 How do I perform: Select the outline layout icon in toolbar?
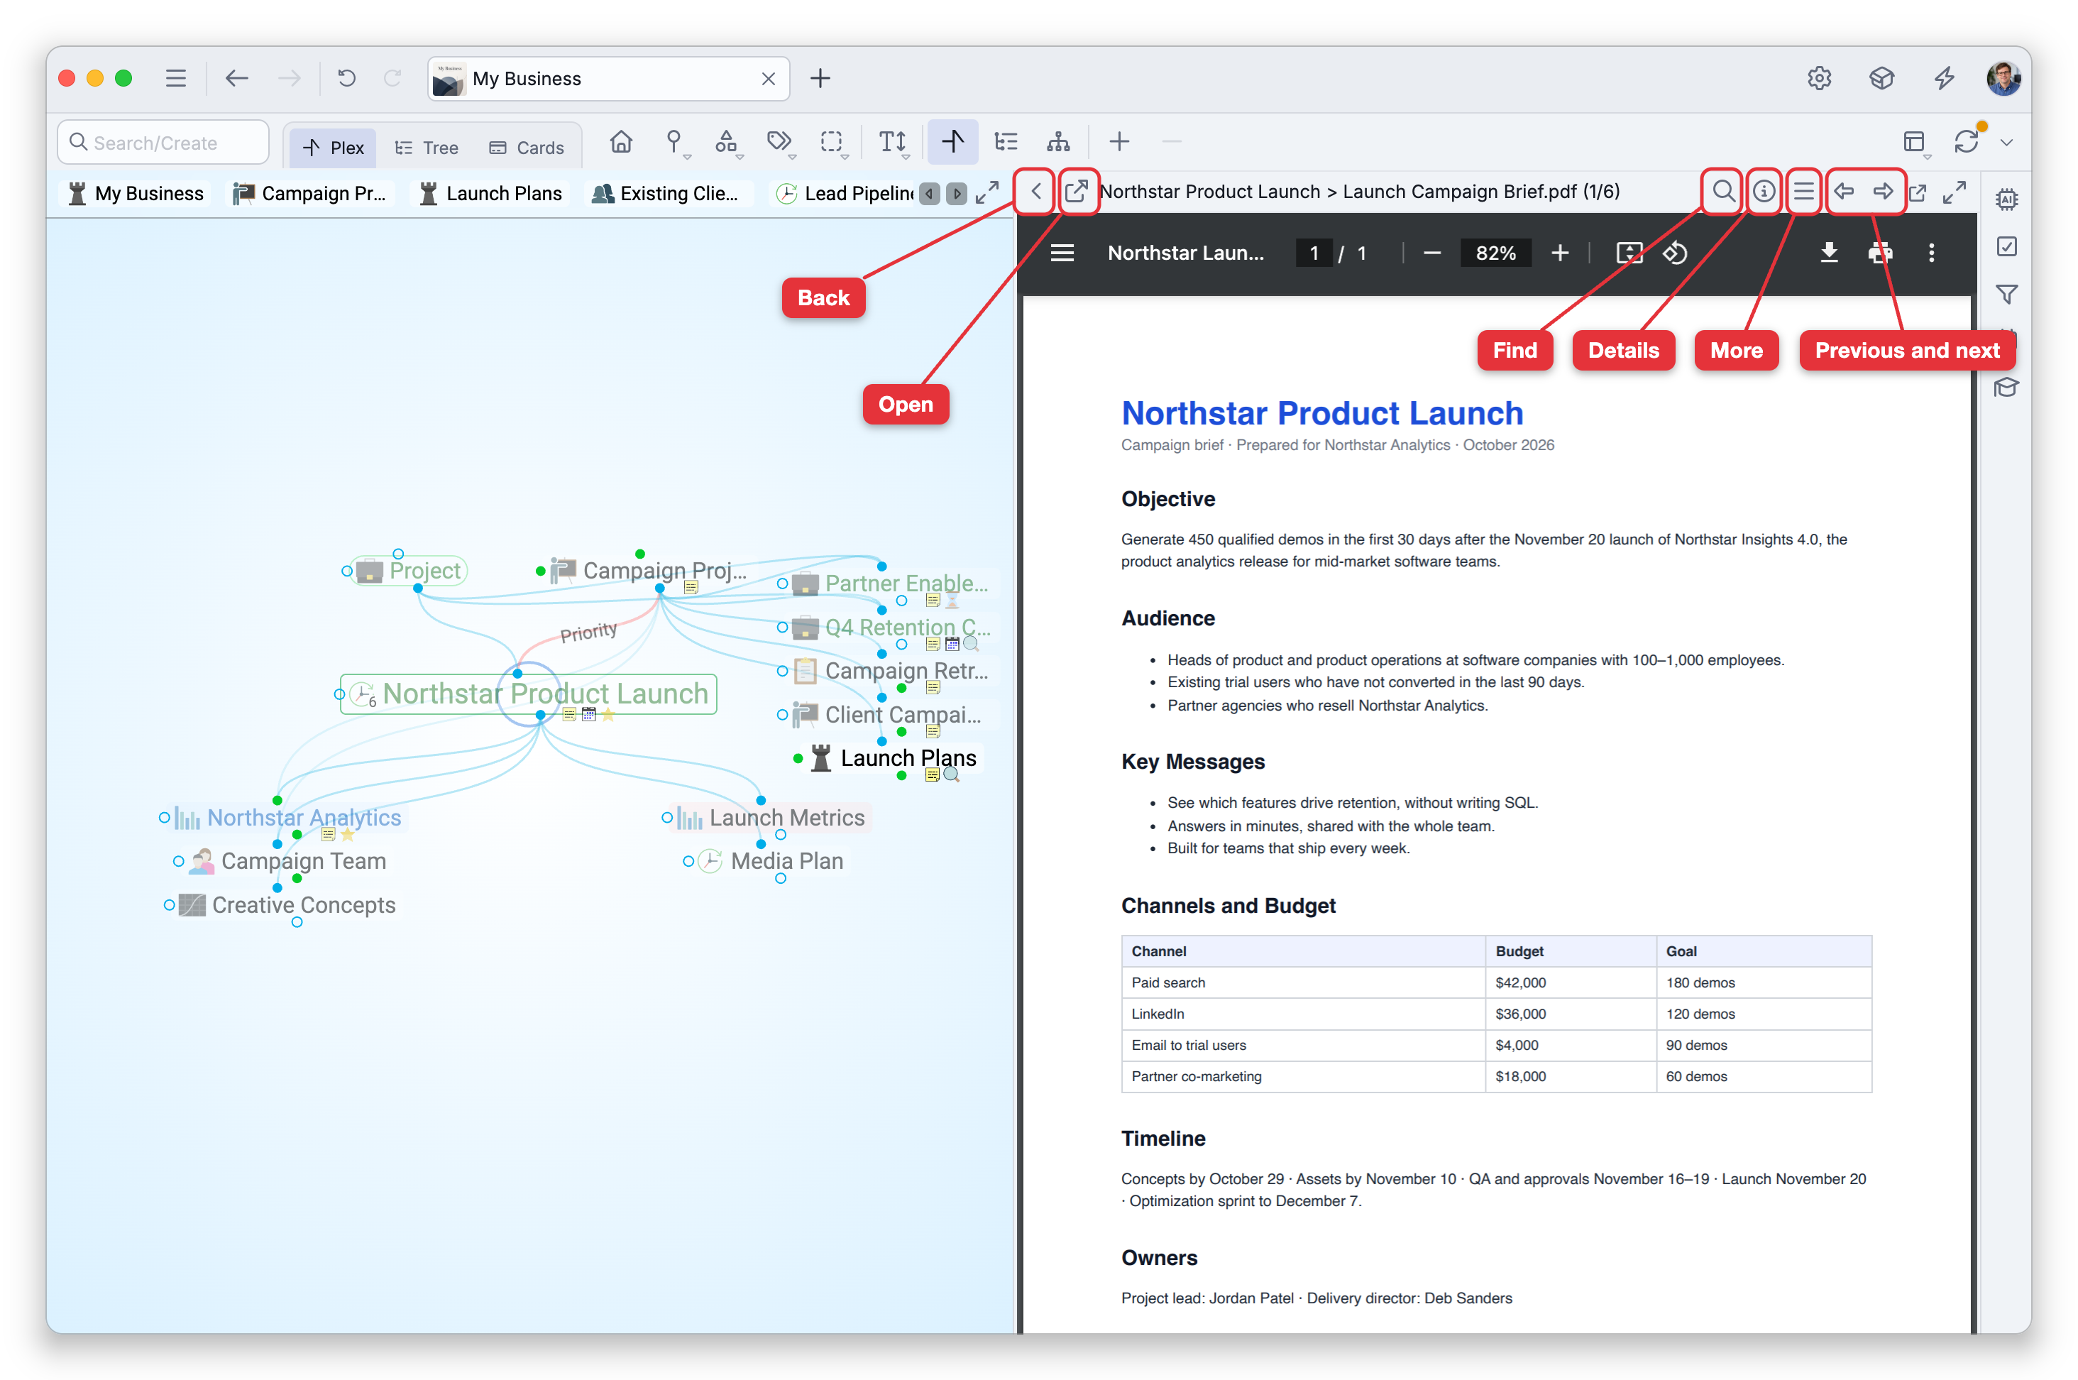[x=1006, y=142]
